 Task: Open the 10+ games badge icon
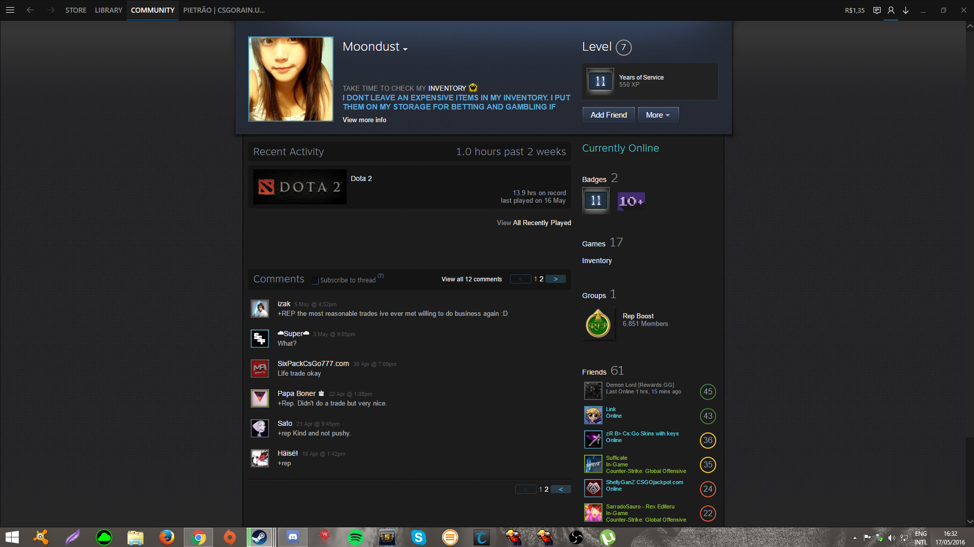pos(631,201)
